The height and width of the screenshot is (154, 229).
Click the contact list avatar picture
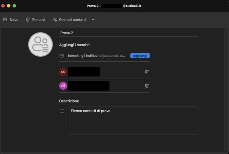click(41, 44)
